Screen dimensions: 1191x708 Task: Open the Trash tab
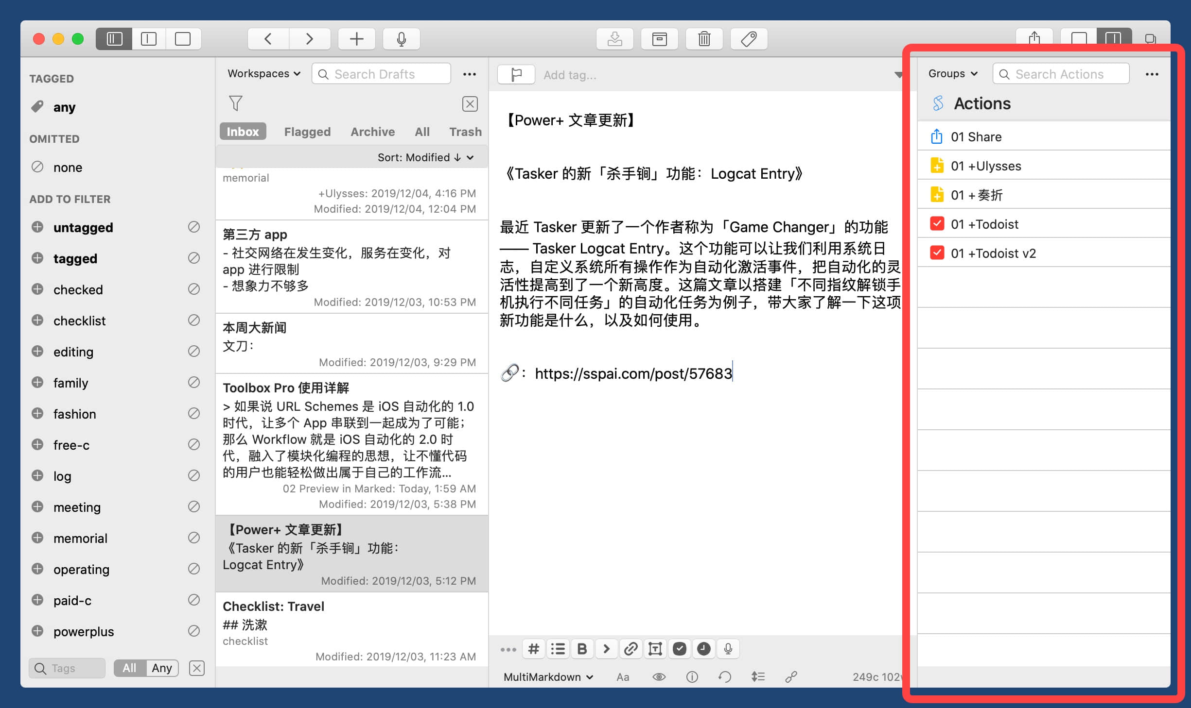pyautogui.click(x=465, y=132)
